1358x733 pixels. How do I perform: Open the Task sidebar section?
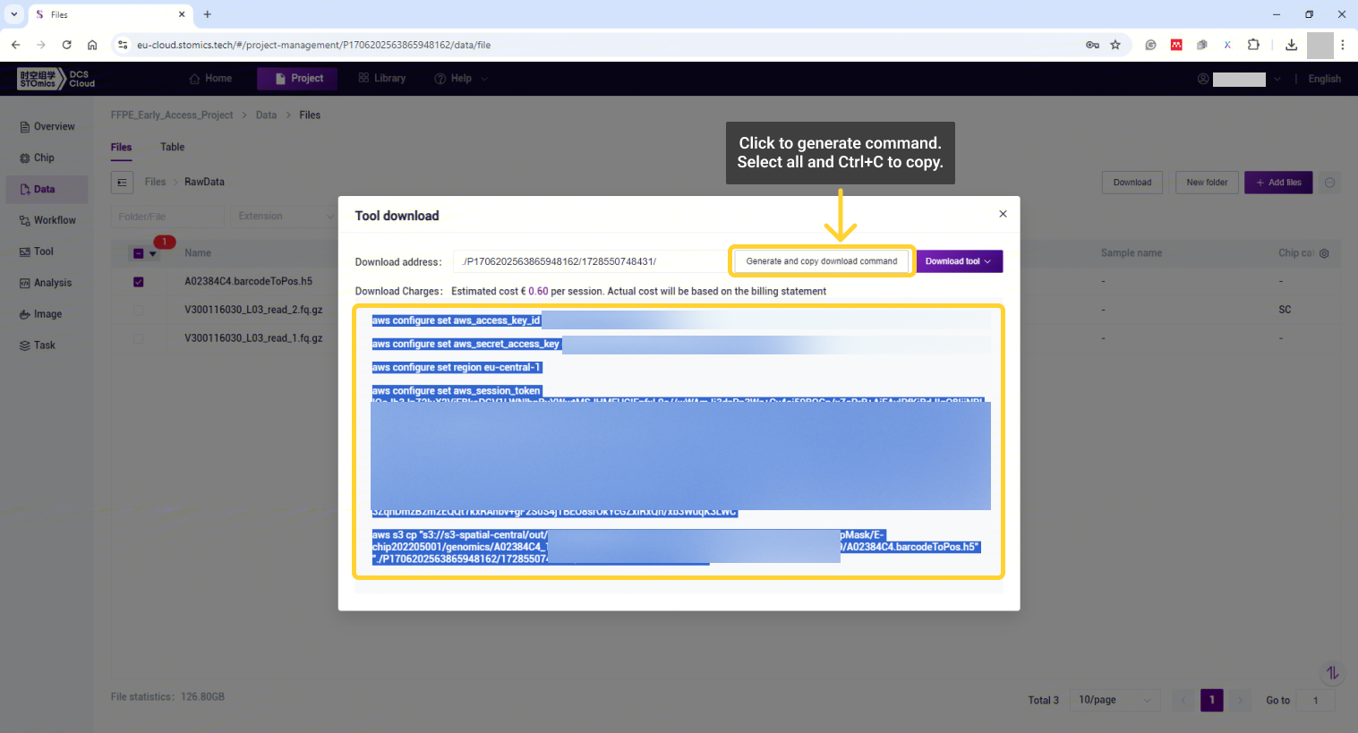click(44, 345)
